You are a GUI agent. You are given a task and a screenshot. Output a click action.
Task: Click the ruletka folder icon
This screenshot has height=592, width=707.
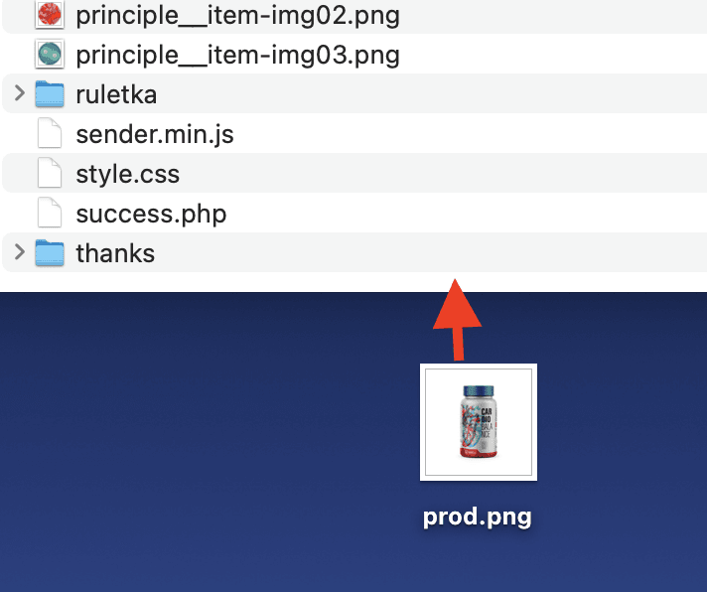pos(50,93)
